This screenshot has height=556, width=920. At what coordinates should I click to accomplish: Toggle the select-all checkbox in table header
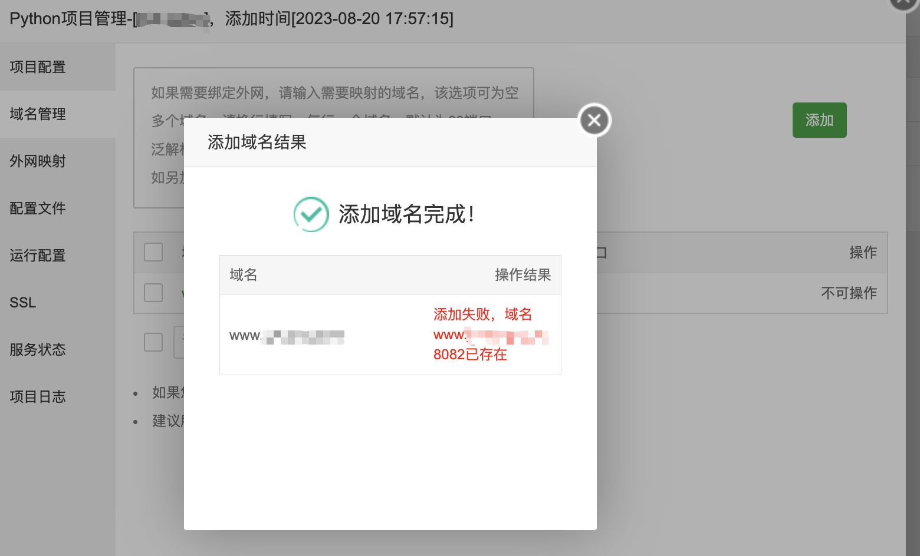153,252
